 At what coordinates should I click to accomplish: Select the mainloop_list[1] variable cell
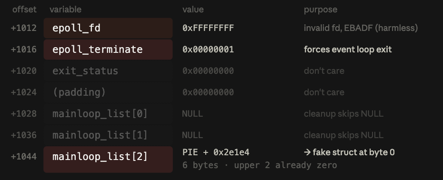click(x=108, y=135)
